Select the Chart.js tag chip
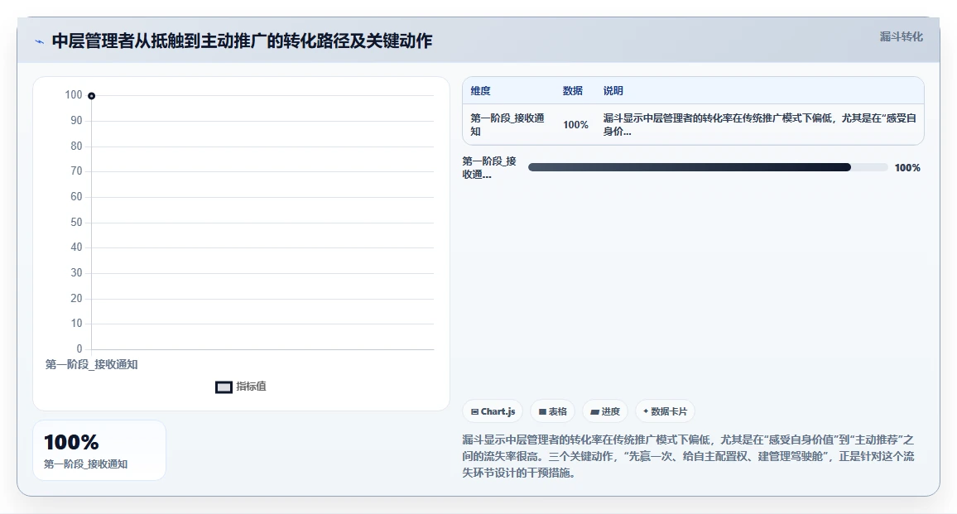Viewport: 957px width, 514px height. [493, 411]
